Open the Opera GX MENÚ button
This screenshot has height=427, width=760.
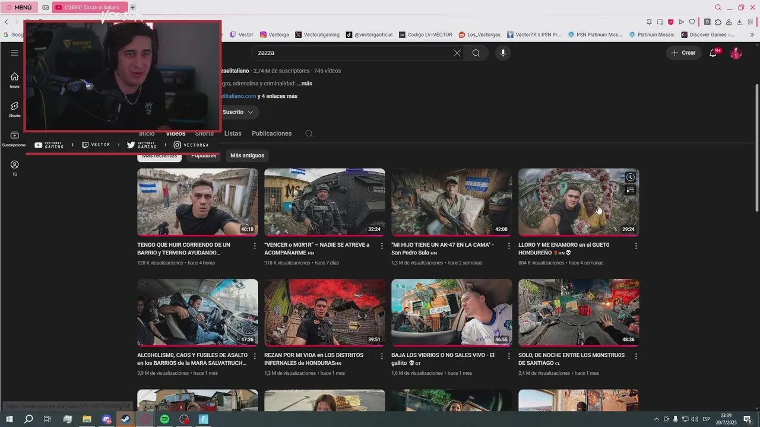[x=19, y=7]
